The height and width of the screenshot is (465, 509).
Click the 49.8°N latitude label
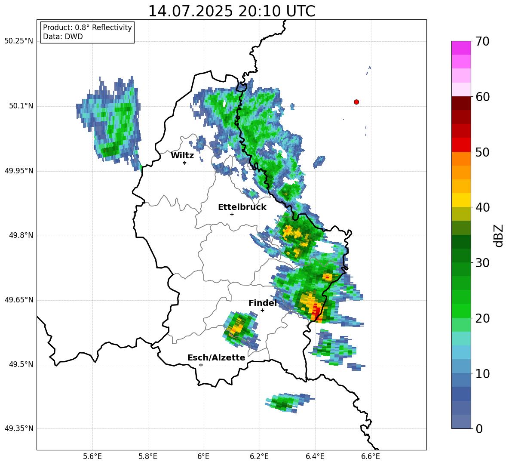click(x=21, y=235)
